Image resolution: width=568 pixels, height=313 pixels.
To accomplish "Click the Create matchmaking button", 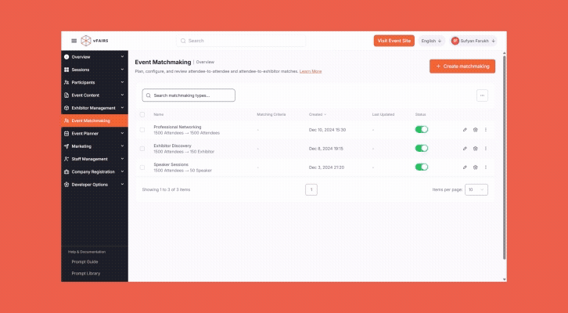I will pyautogui.click(x=462, y=67).
